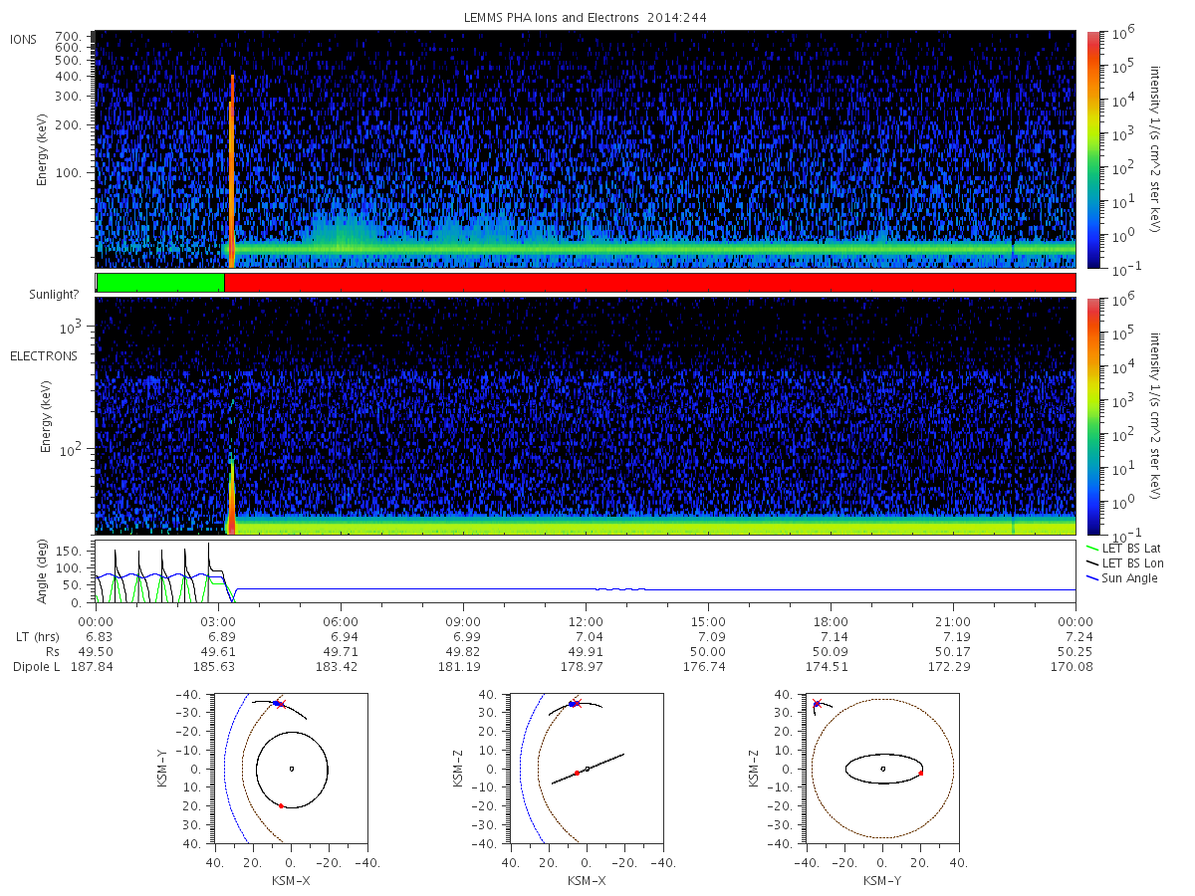Click the orange spike in the electrons spectrogram

(232, 488)
